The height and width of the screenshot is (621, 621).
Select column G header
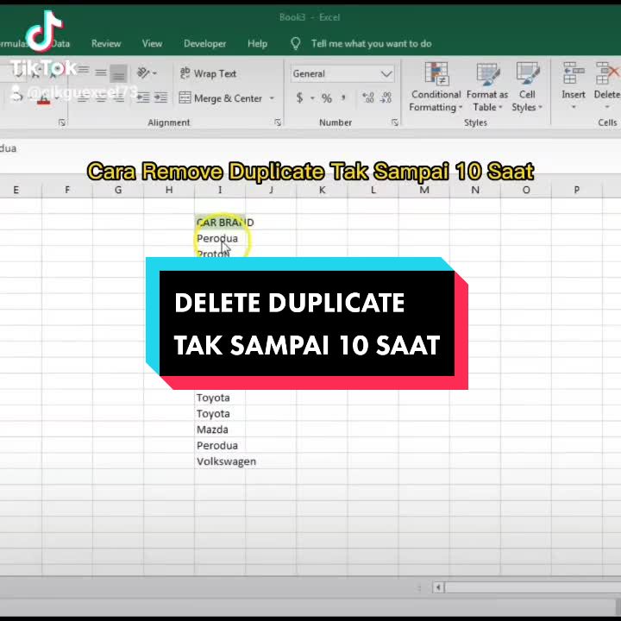tap(118, 190)
